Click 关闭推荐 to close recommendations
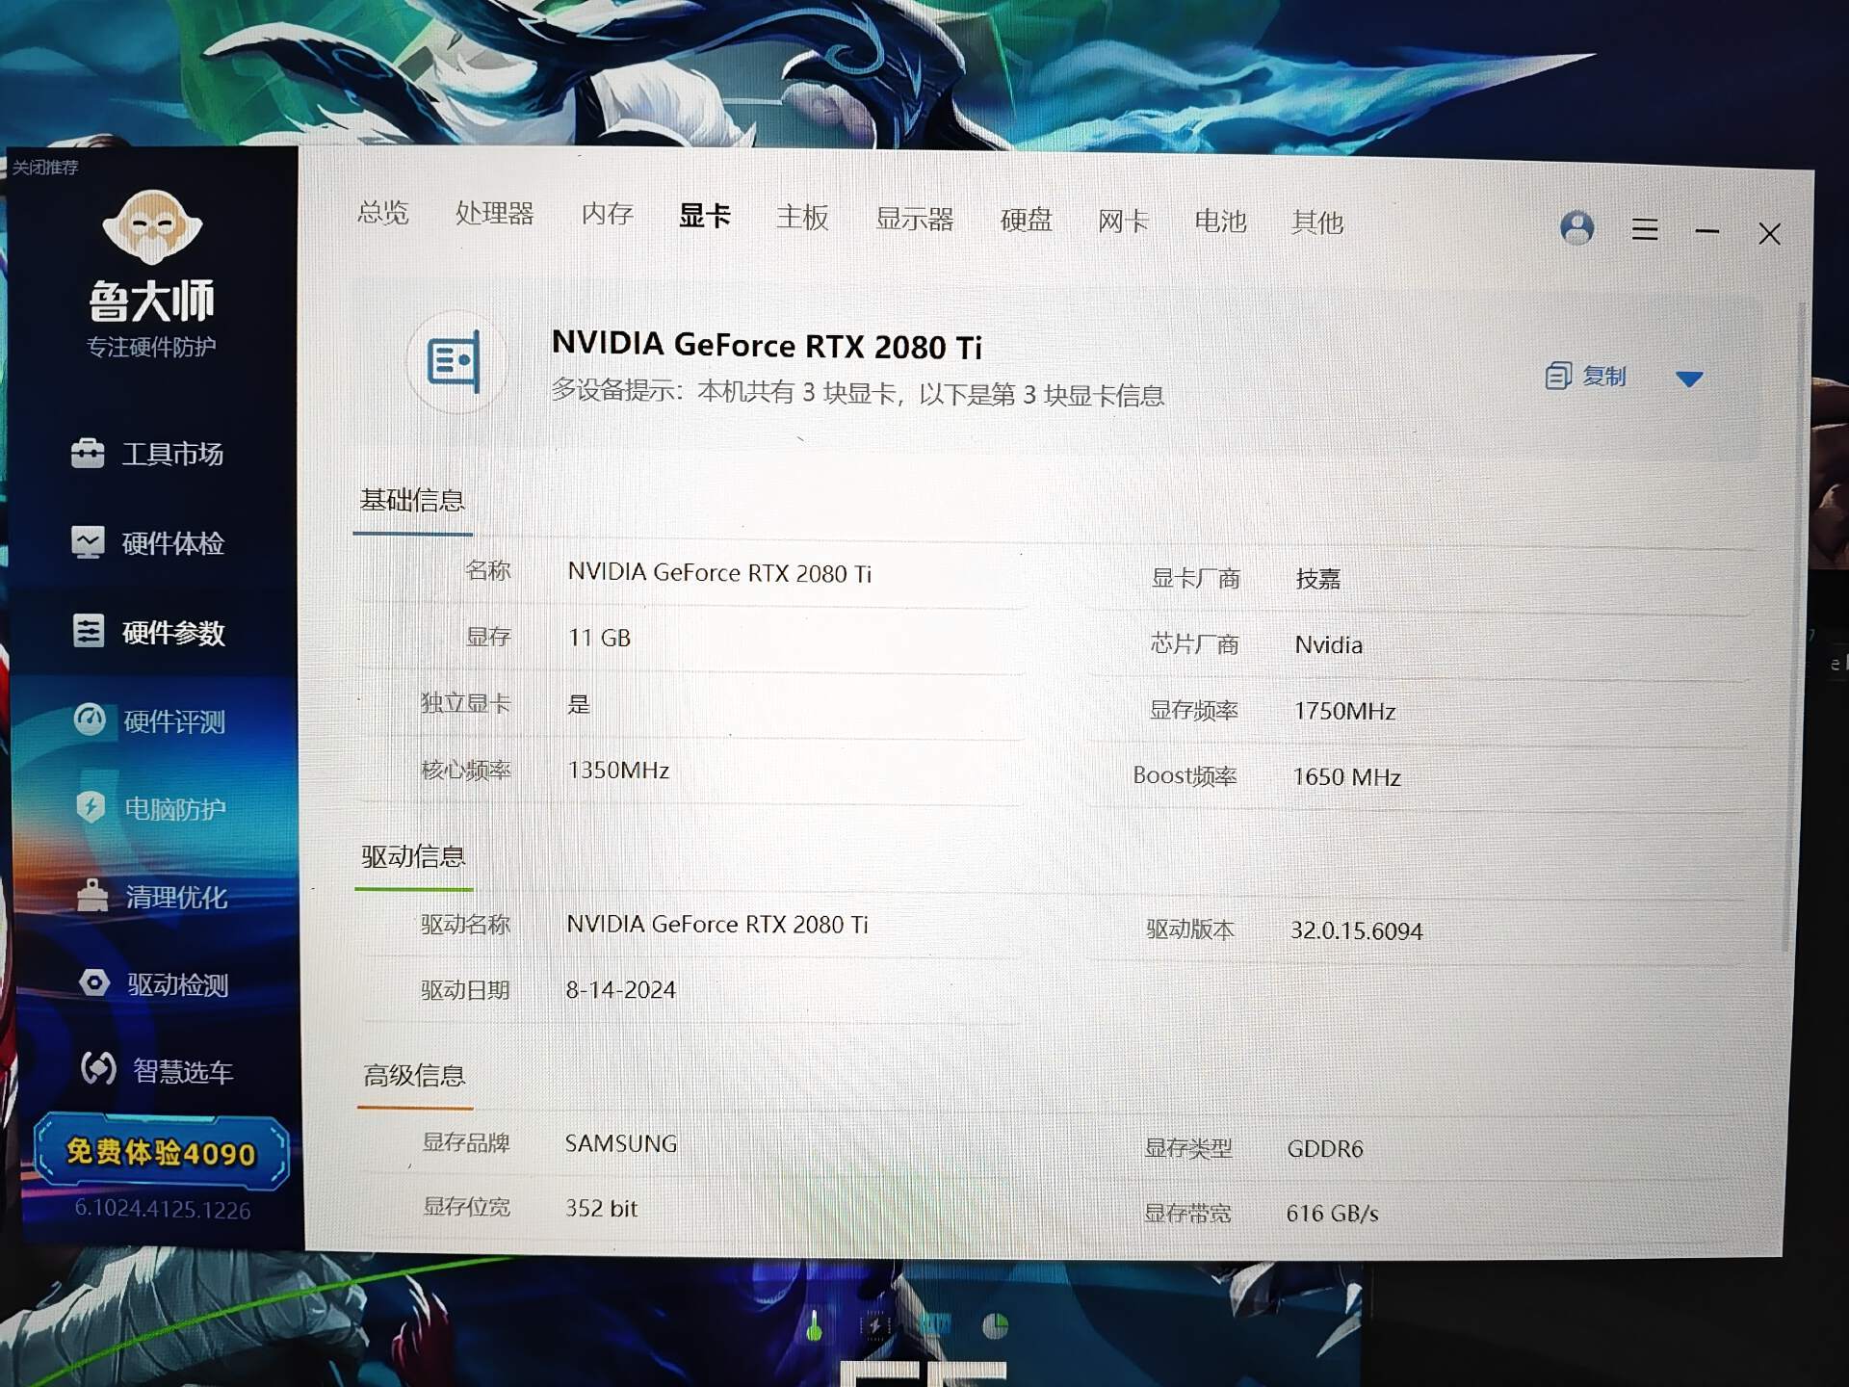The image size is (1849, 1387). click(45, 168)
